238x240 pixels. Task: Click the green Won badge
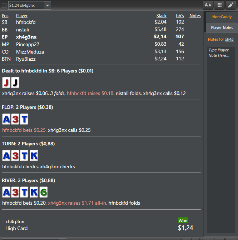[183, 221]
